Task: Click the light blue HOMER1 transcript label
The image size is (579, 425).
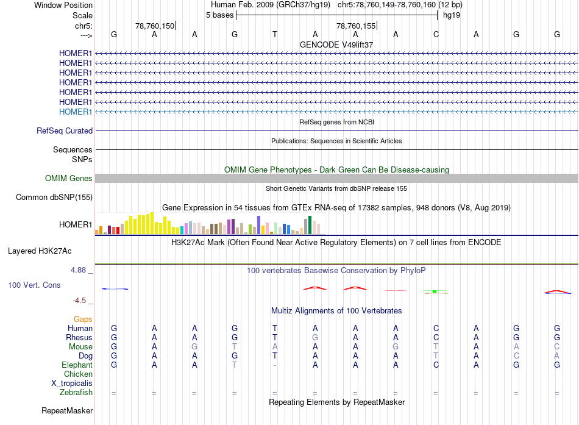Action: click(76, 112)
